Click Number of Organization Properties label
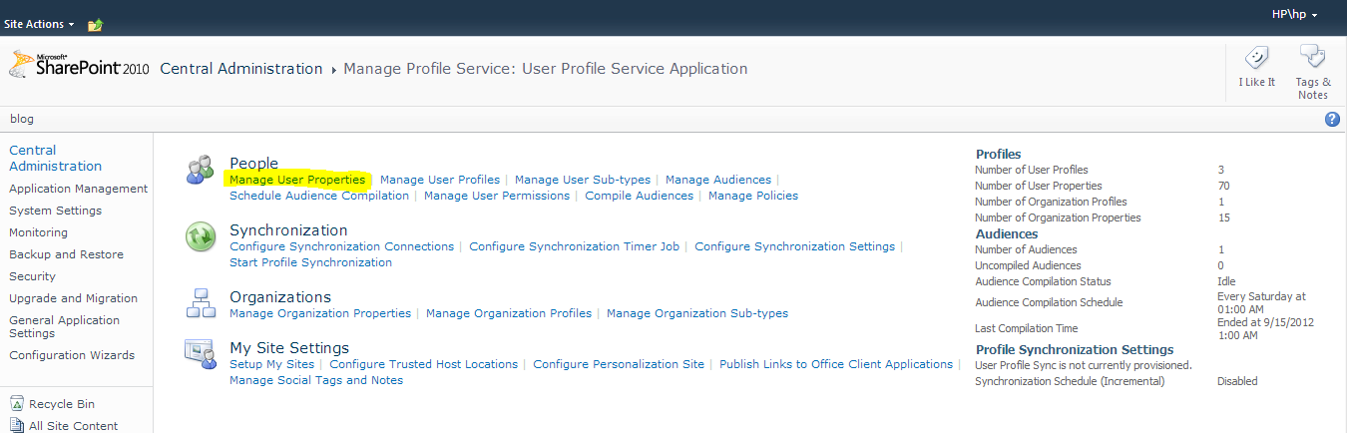Screen dimensions: 1347x433 point(1058,217)
